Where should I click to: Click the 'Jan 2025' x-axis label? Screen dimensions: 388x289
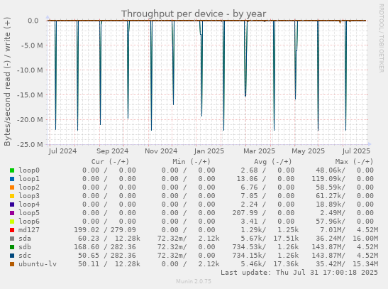pos(209,151)
